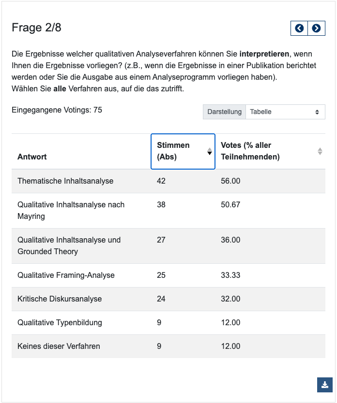Select Qualitative Inhaltsanalyse nach Mayring row
Viewport: 337px width, 403px height.
[71, 211]
